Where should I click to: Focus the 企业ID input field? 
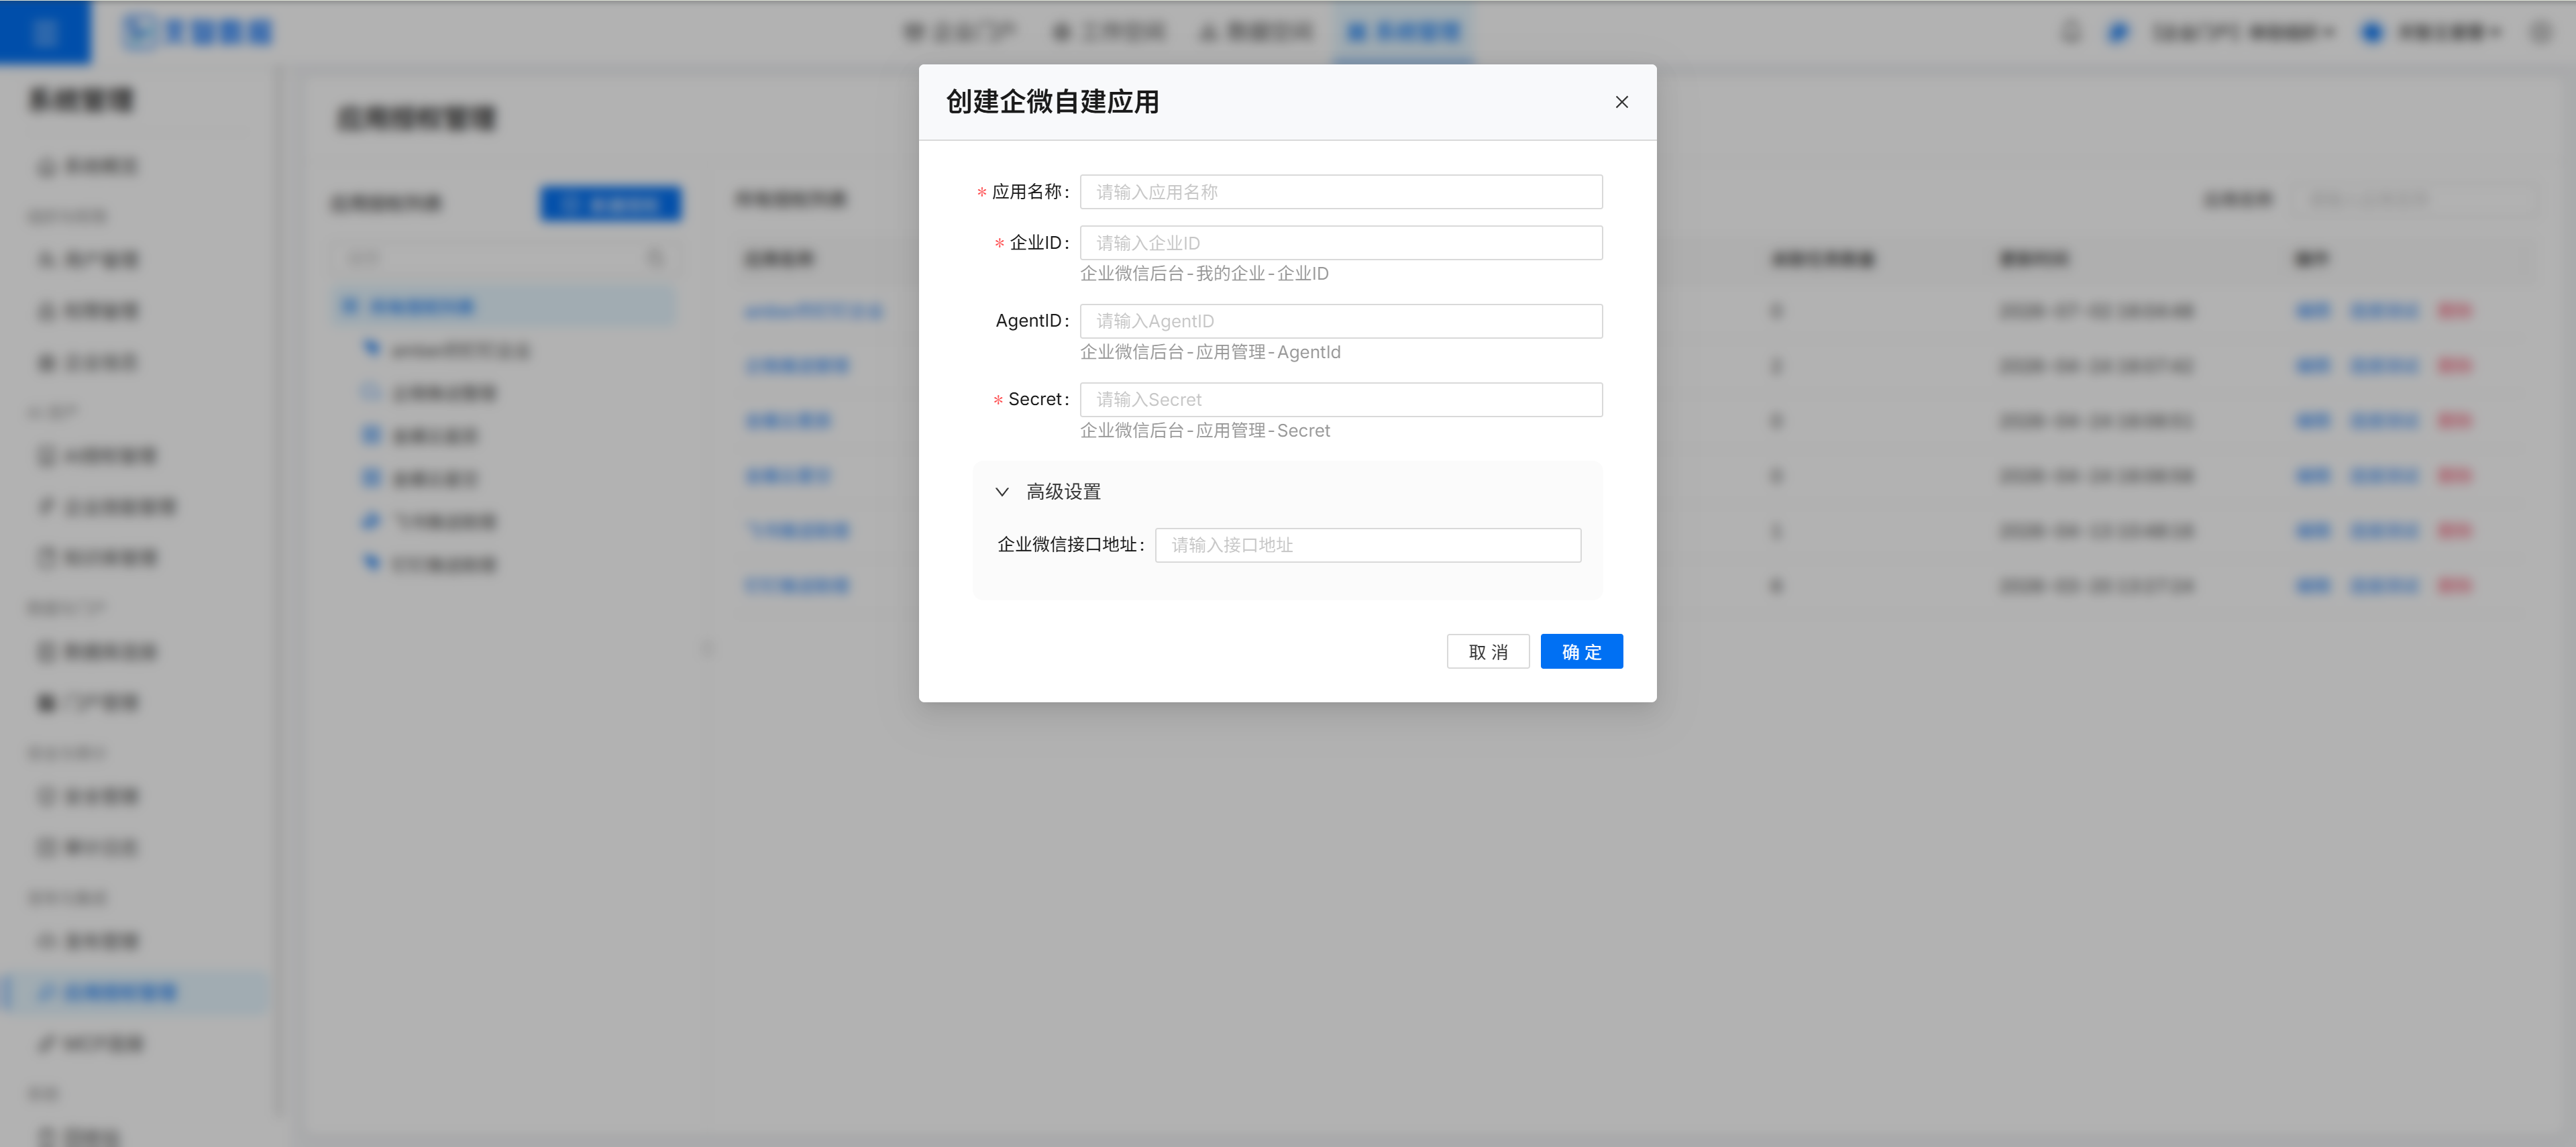1340,243
